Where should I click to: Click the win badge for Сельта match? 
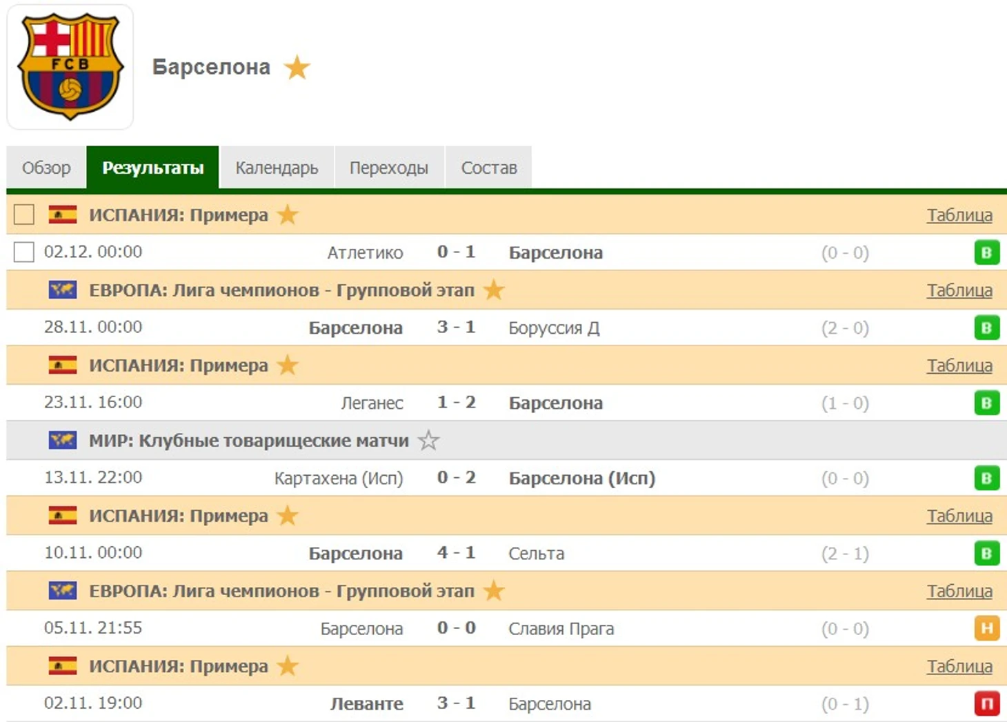coord(986,553)
